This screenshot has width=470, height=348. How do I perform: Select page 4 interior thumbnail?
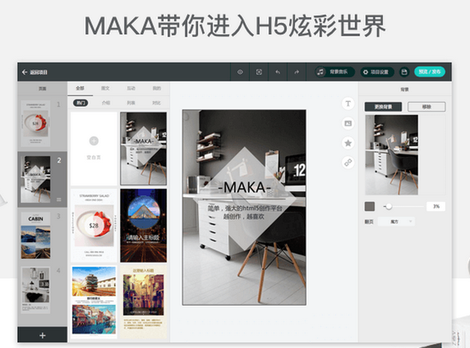tap(36, 290)
